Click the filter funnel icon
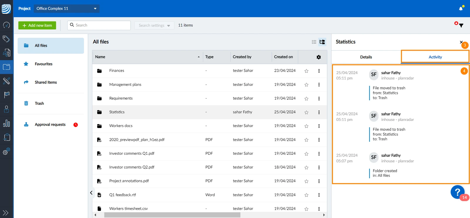This screenshot has width=470, height=218. pyautogui.click(x=461, y=26)
